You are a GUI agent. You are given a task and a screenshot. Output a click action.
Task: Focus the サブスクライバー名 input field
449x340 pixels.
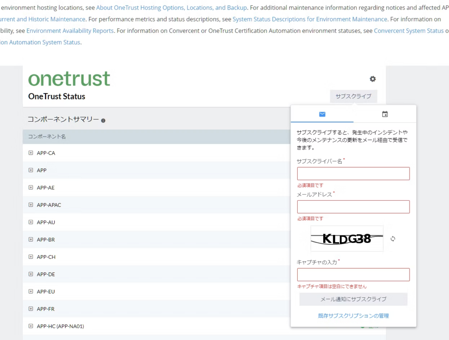pos(353,174)
